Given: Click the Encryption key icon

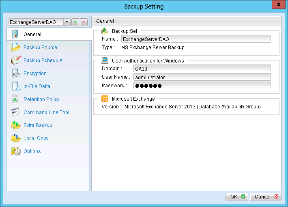Looking at the screenshot, I should [16, 73].
